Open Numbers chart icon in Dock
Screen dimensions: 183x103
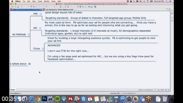pos(110,99)
